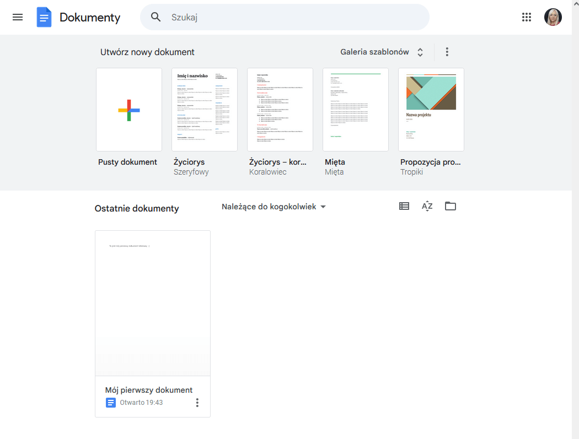Select the Życiorys Szeryfowy template
Image resolution: width=579 pixels, height=439 pixels.
[x=205, y=110]
